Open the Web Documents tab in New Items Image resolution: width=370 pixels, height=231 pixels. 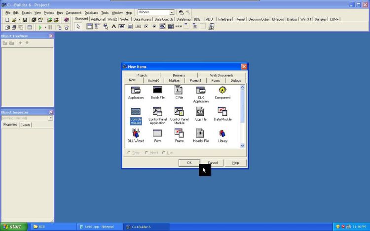[222, 75]
